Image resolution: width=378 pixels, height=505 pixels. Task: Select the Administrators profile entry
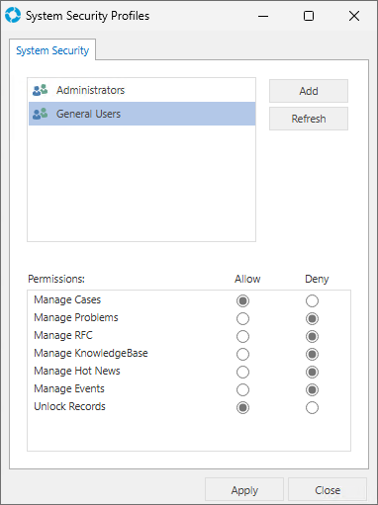(x=142, y=90)
